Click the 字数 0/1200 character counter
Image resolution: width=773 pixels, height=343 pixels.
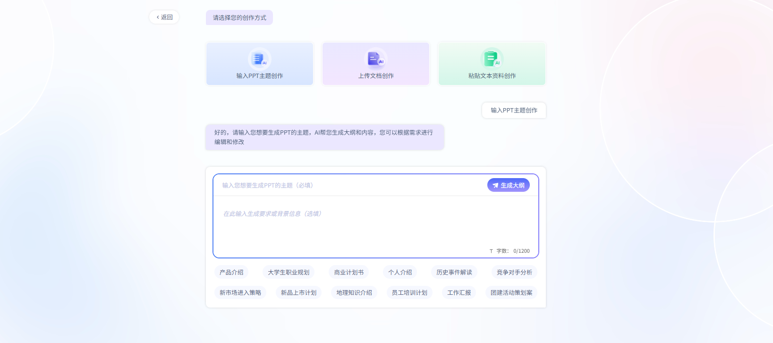(x=510, y=251)
